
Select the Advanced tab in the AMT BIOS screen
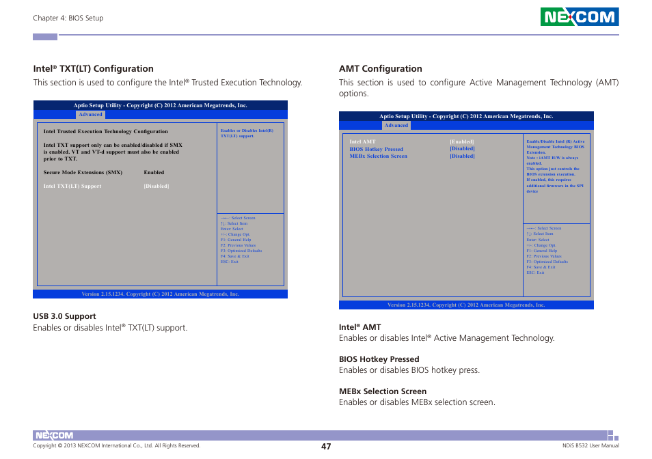coord(396,126)
